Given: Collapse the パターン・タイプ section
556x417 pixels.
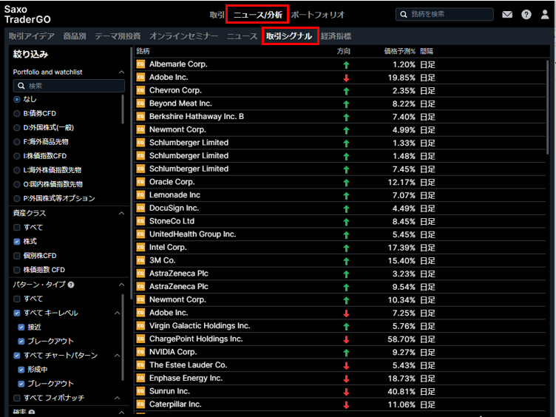Looking at the screenshot, I should pos(121,285).
